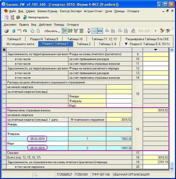The height and width of the screenshot is (179, 176).
Task: Restore the inner document window
Action: [x=167, y=11]
